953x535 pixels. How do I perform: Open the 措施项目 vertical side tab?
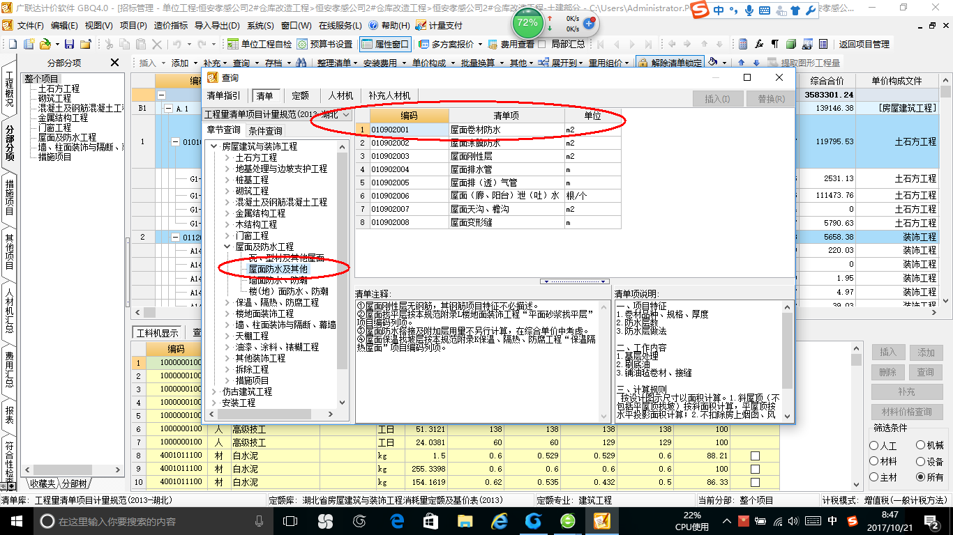[9, 197]
